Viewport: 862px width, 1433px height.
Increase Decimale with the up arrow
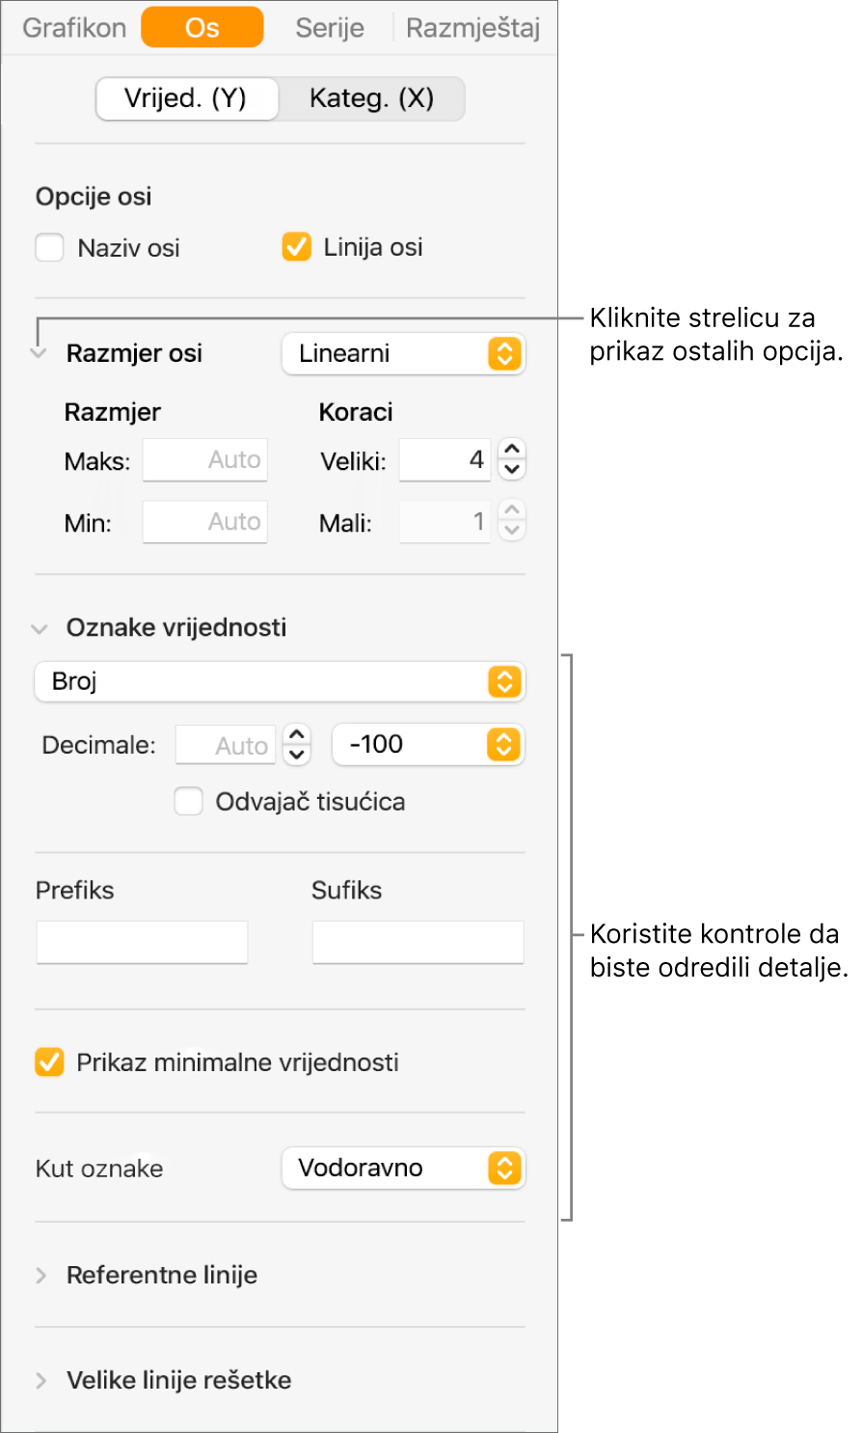pos(297,734)
